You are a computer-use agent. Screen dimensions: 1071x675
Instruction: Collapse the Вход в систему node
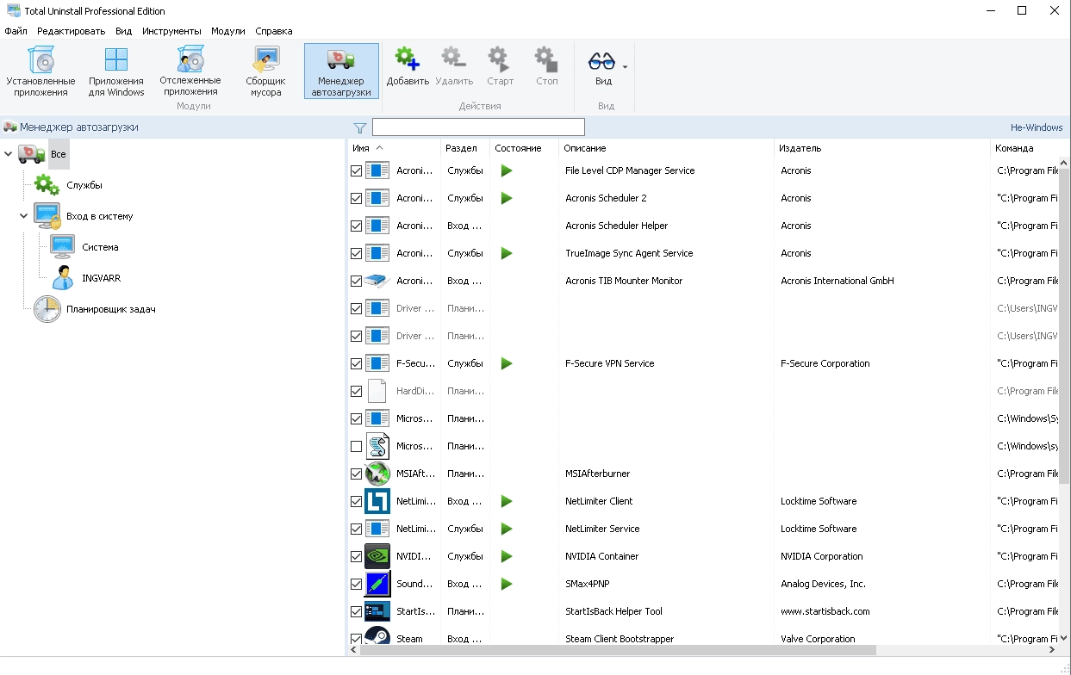24,216
